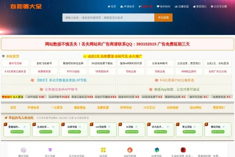Open the 出售各种账号 grid link

click(x=160, y=63)
